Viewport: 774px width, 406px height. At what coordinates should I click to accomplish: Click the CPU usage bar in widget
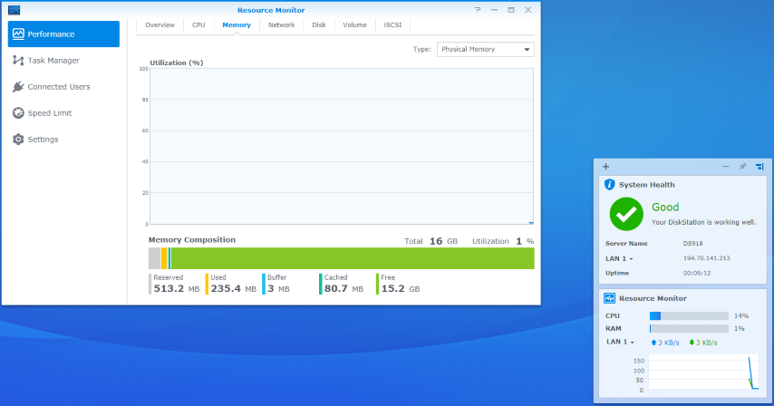point(689,315)
